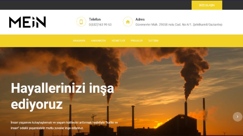Go to ANASAYFA in the navigation bar
Screen dimensions: 243x136
[79, 41]
